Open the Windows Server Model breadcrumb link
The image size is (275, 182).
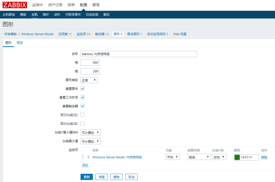[37, 34]
